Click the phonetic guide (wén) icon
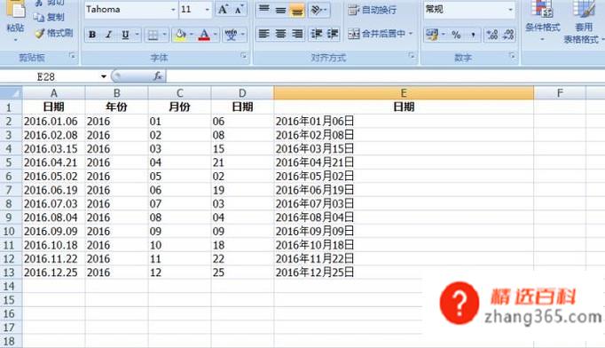 [232, 35]
